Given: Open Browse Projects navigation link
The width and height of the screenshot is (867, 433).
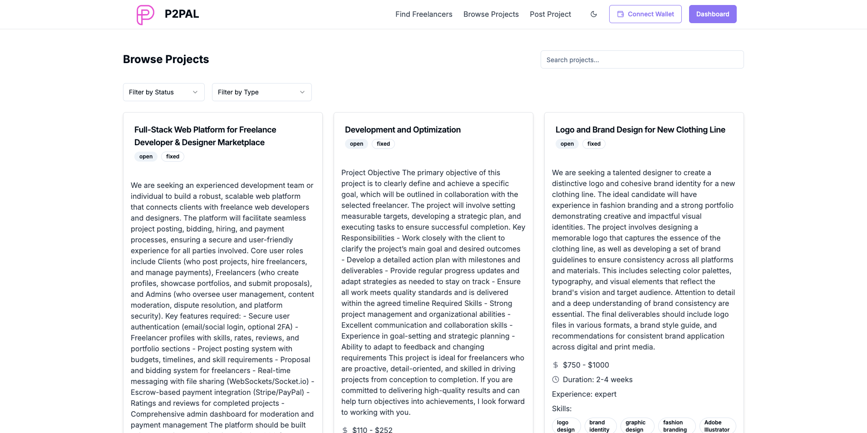Looking at the screenshot, I should tap(491, 14).
